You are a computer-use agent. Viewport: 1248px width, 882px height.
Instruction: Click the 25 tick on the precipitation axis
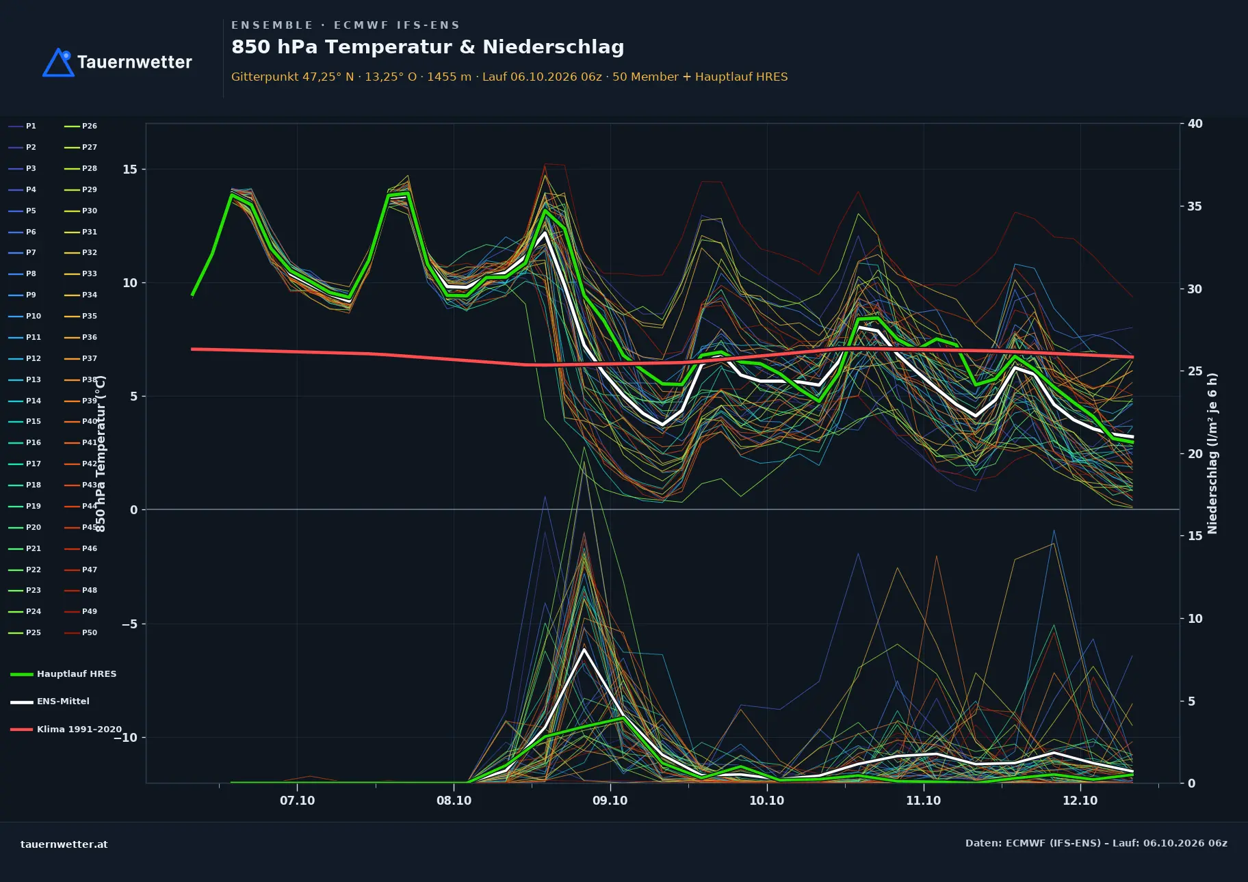(x=1195, y=371)
